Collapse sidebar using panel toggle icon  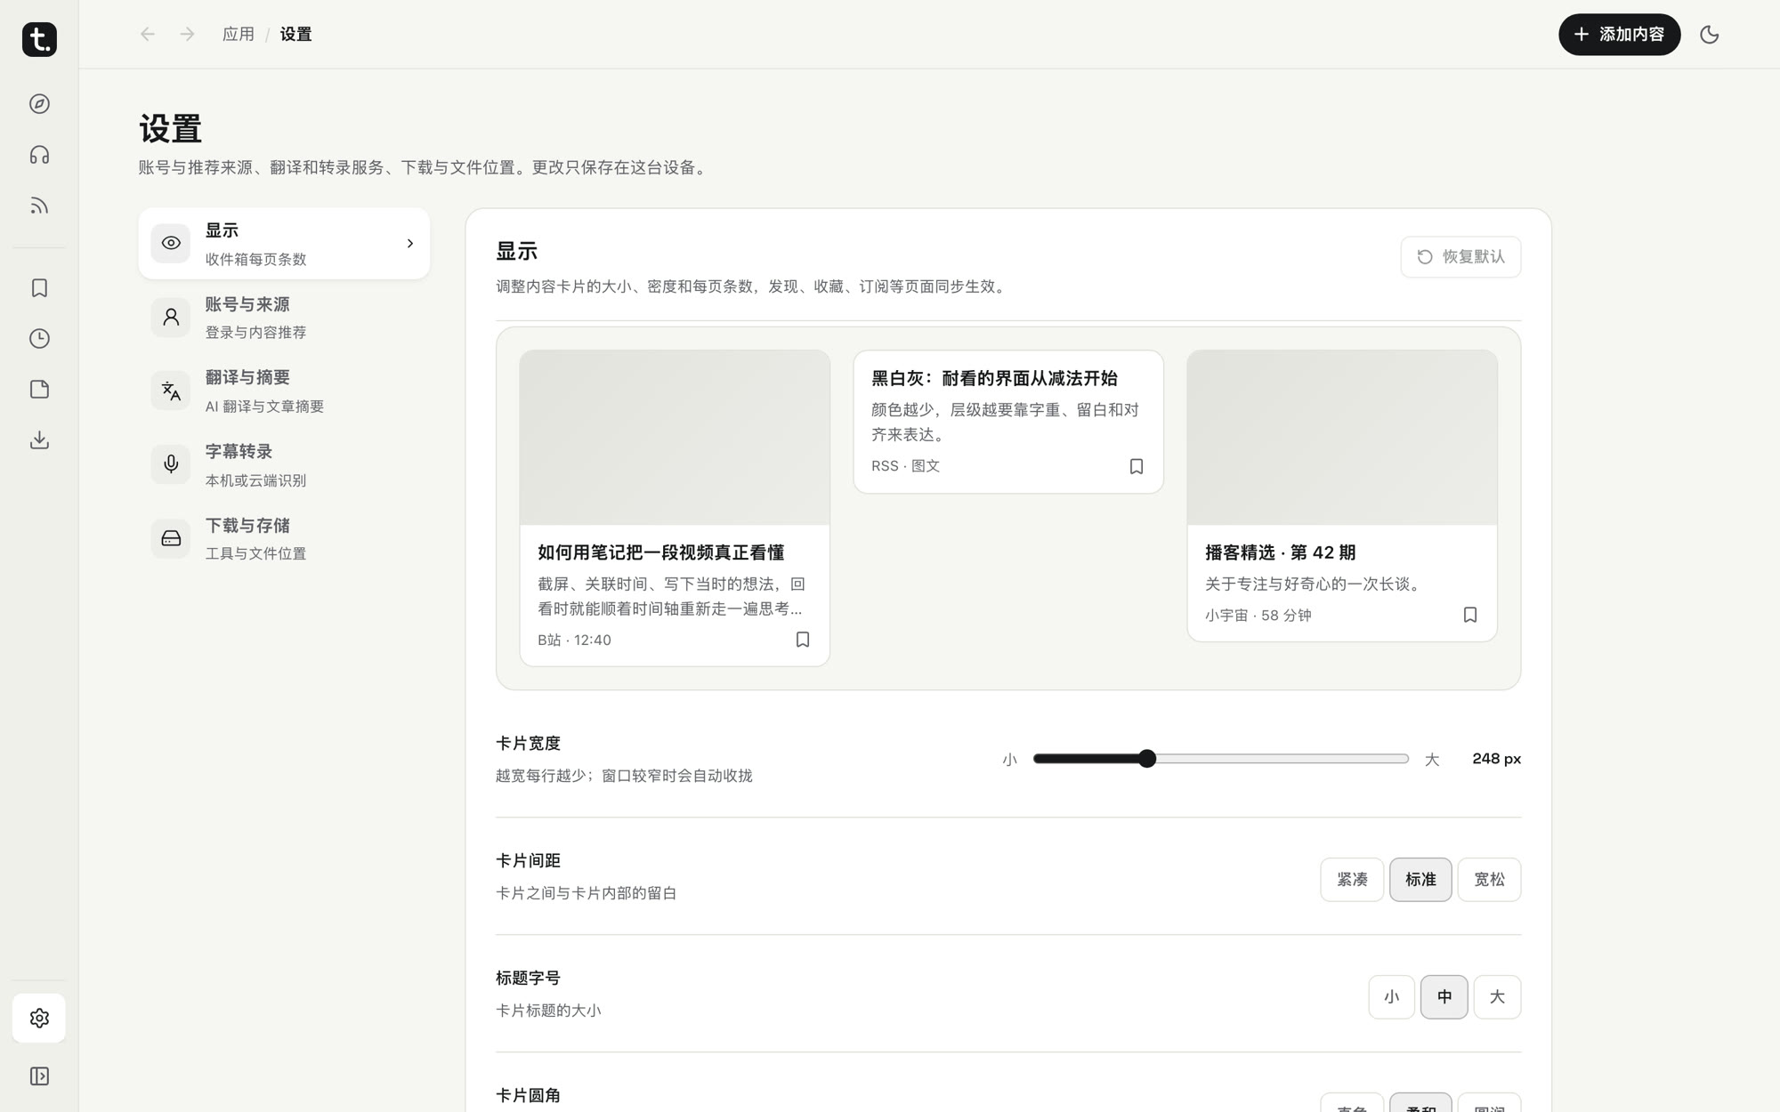click(x=39, y=1076)
